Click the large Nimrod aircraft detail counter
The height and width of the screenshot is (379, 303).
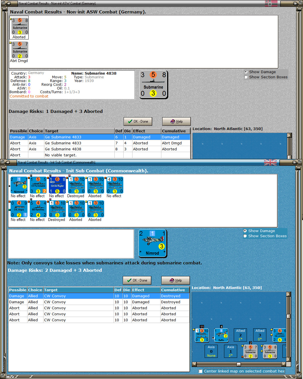(153, 244)
